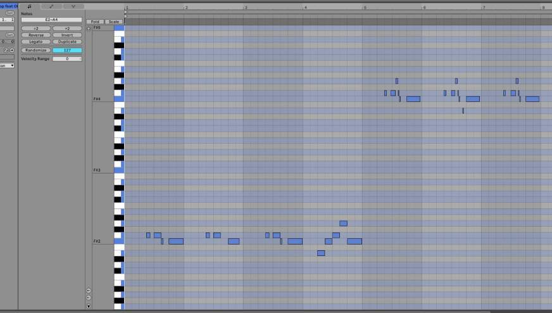552x313 pixels.
Task: Toggle the upper round lane button below piano keyboard
Action: point(89,290)
